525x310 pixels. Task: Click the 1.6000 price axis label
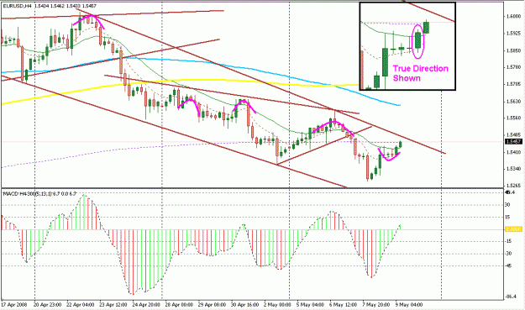tap(514, 16)
